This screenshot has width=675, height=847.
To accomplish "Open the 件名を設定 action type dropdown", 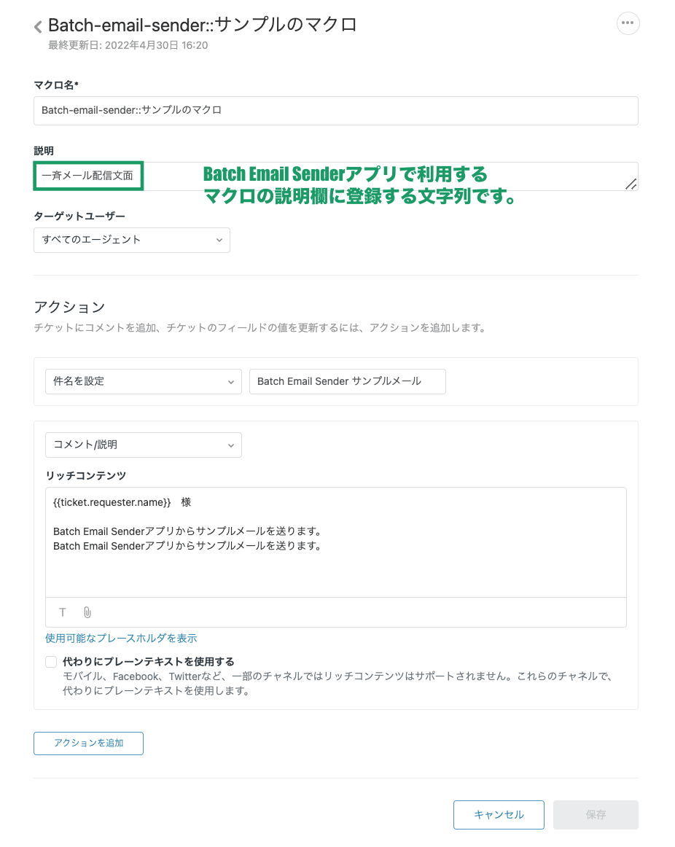I will click(x=143, y=381).
